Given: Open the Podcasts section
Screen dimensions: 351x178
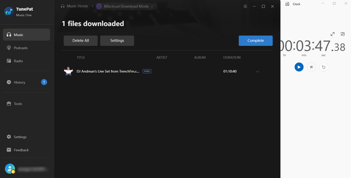Looking at the screenshot, I should pos(26,48).
